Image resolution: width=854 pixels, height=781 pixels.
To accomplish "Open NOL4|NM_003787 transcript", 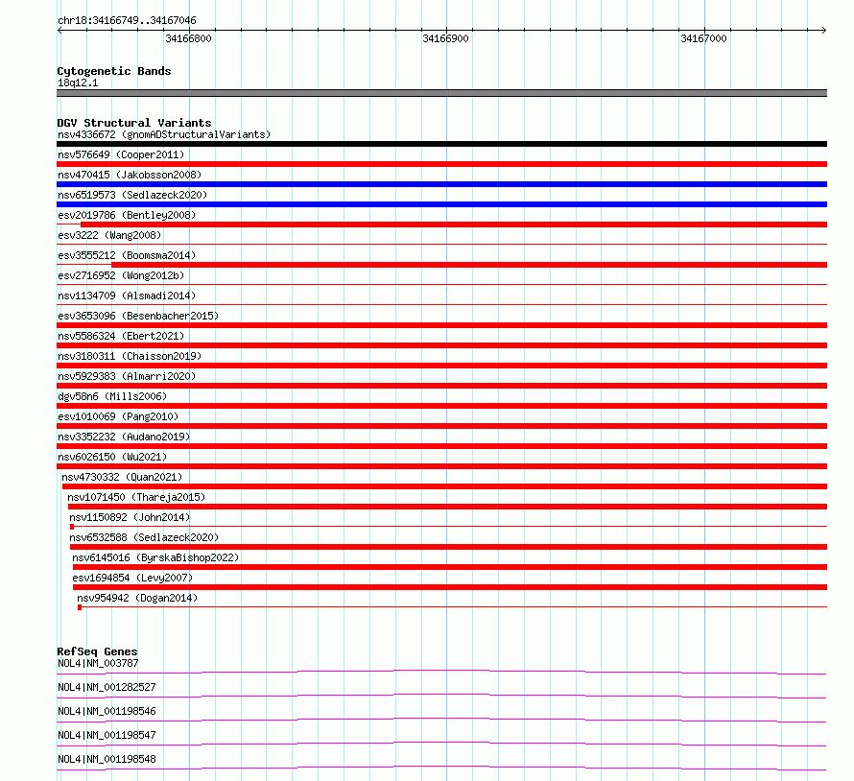I will [x=98, y=663].
